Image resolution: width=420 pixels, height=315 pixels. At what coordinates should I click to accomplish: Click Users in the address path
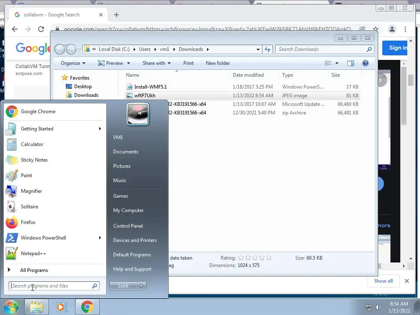[145, 49]
